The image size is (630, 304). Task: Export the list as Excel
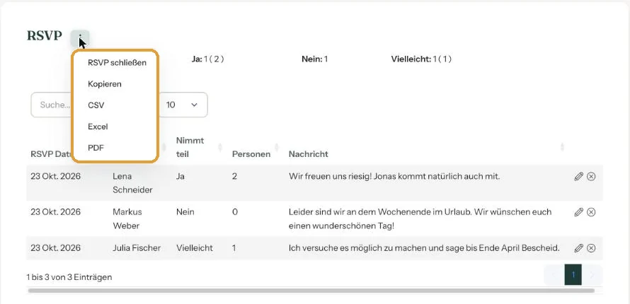tap(98, 127)
